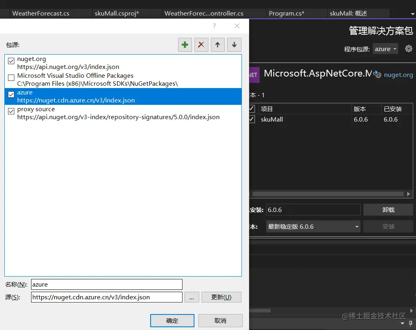Select nuget.org source row

point(123,63)
